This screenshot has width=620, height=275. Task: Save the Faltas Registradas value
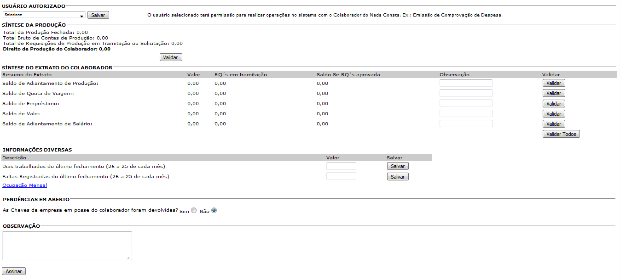tap(397, 177)
